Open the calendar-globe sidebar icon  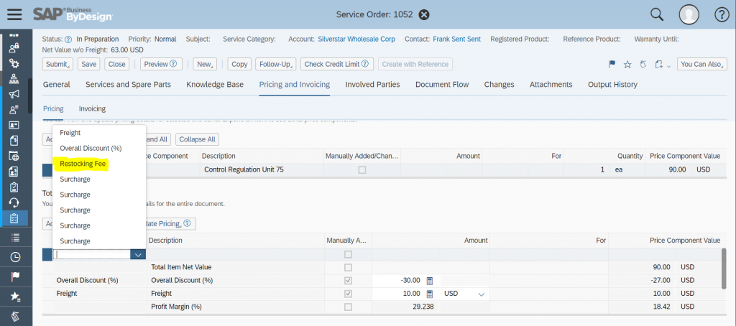14,157
